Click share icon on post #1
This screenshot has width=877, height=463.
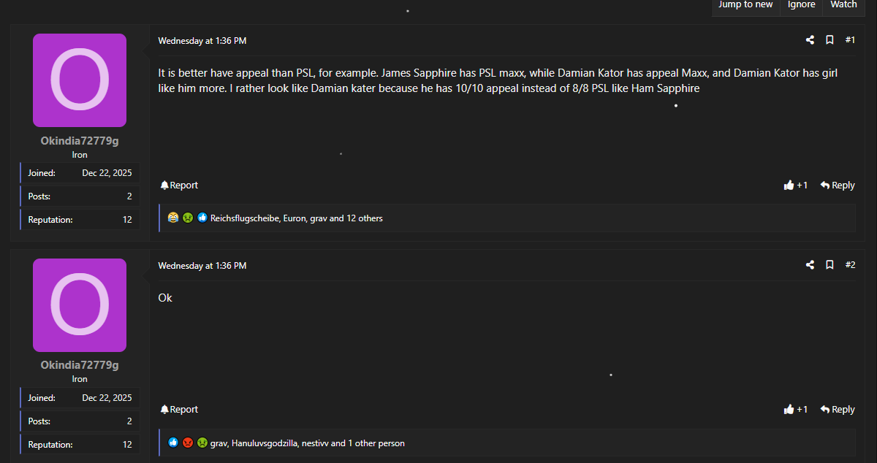click(810, 40)
